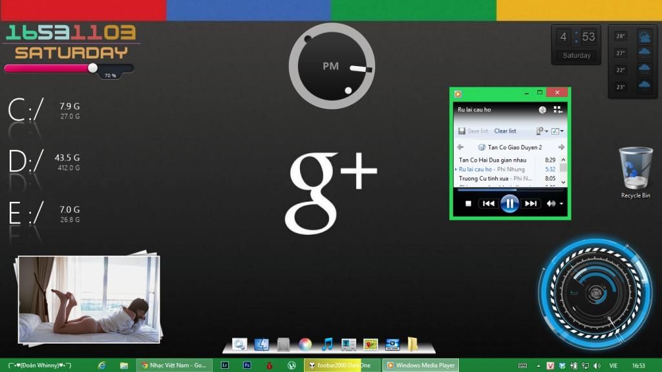Click the E:/ drive gadget
Viewport: 662px width, 372px height.
[45, 214]
